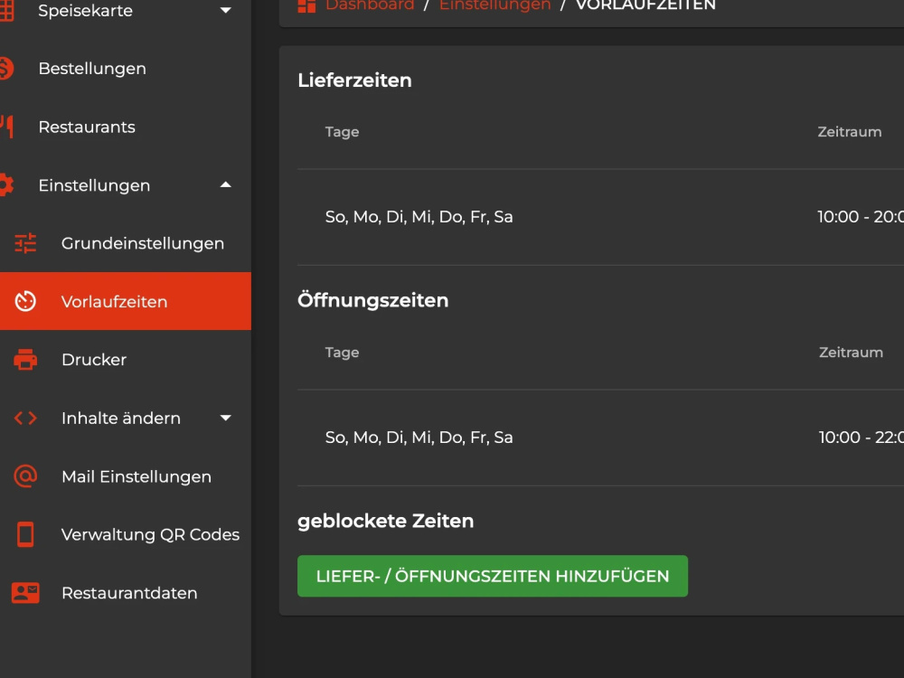
Task: Click the Inhalte ändern code brackets icon
Action: 25,418
